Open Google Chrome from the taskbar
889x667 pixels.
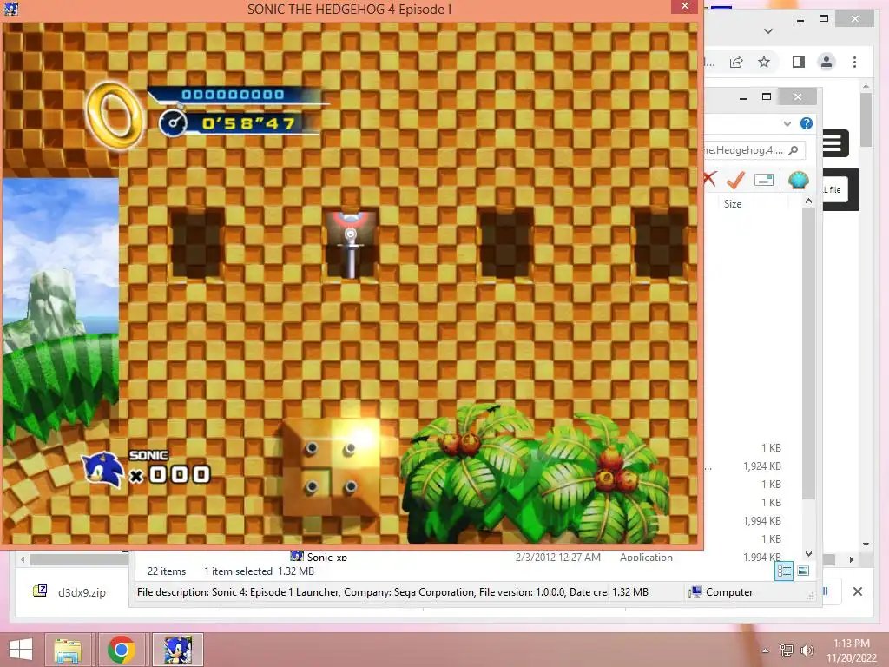pyautogui.click(x=122, y=650)
